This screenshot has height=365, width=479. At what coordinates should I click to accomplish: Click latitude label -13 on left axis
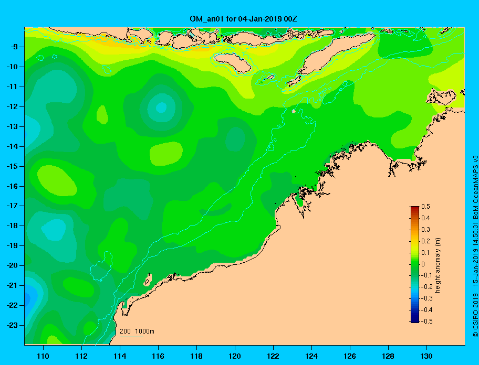click(12, 126)
